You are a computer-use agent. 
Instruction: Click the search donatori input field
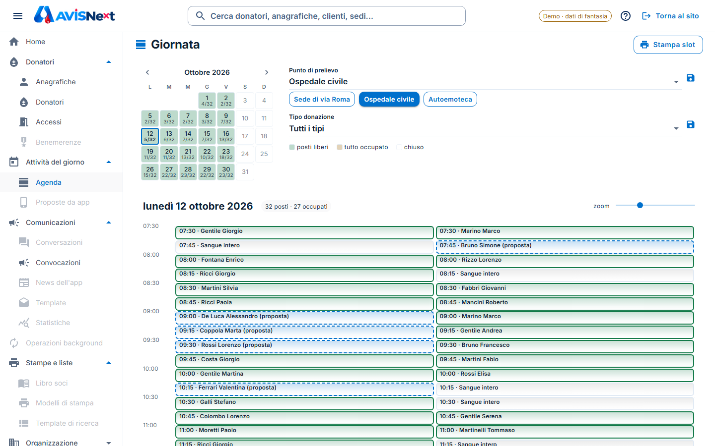tap(327, 16)
